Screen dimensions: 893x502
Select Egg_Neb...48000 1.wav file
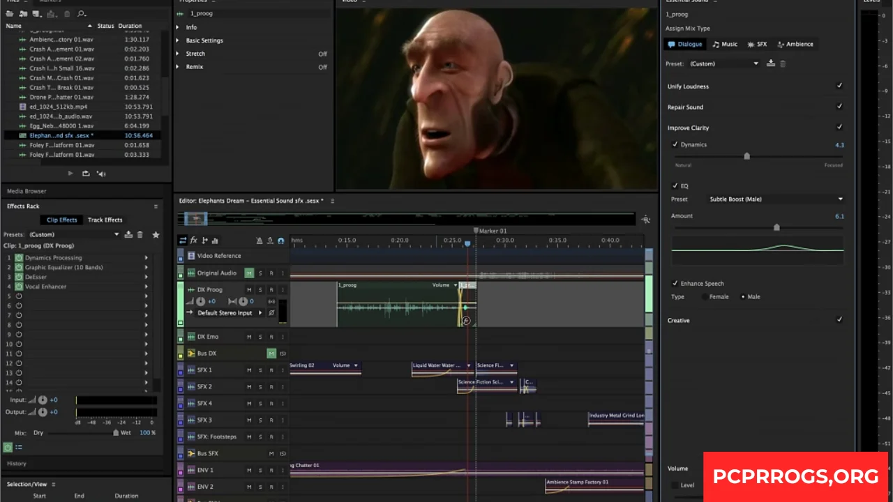point(61,126)
